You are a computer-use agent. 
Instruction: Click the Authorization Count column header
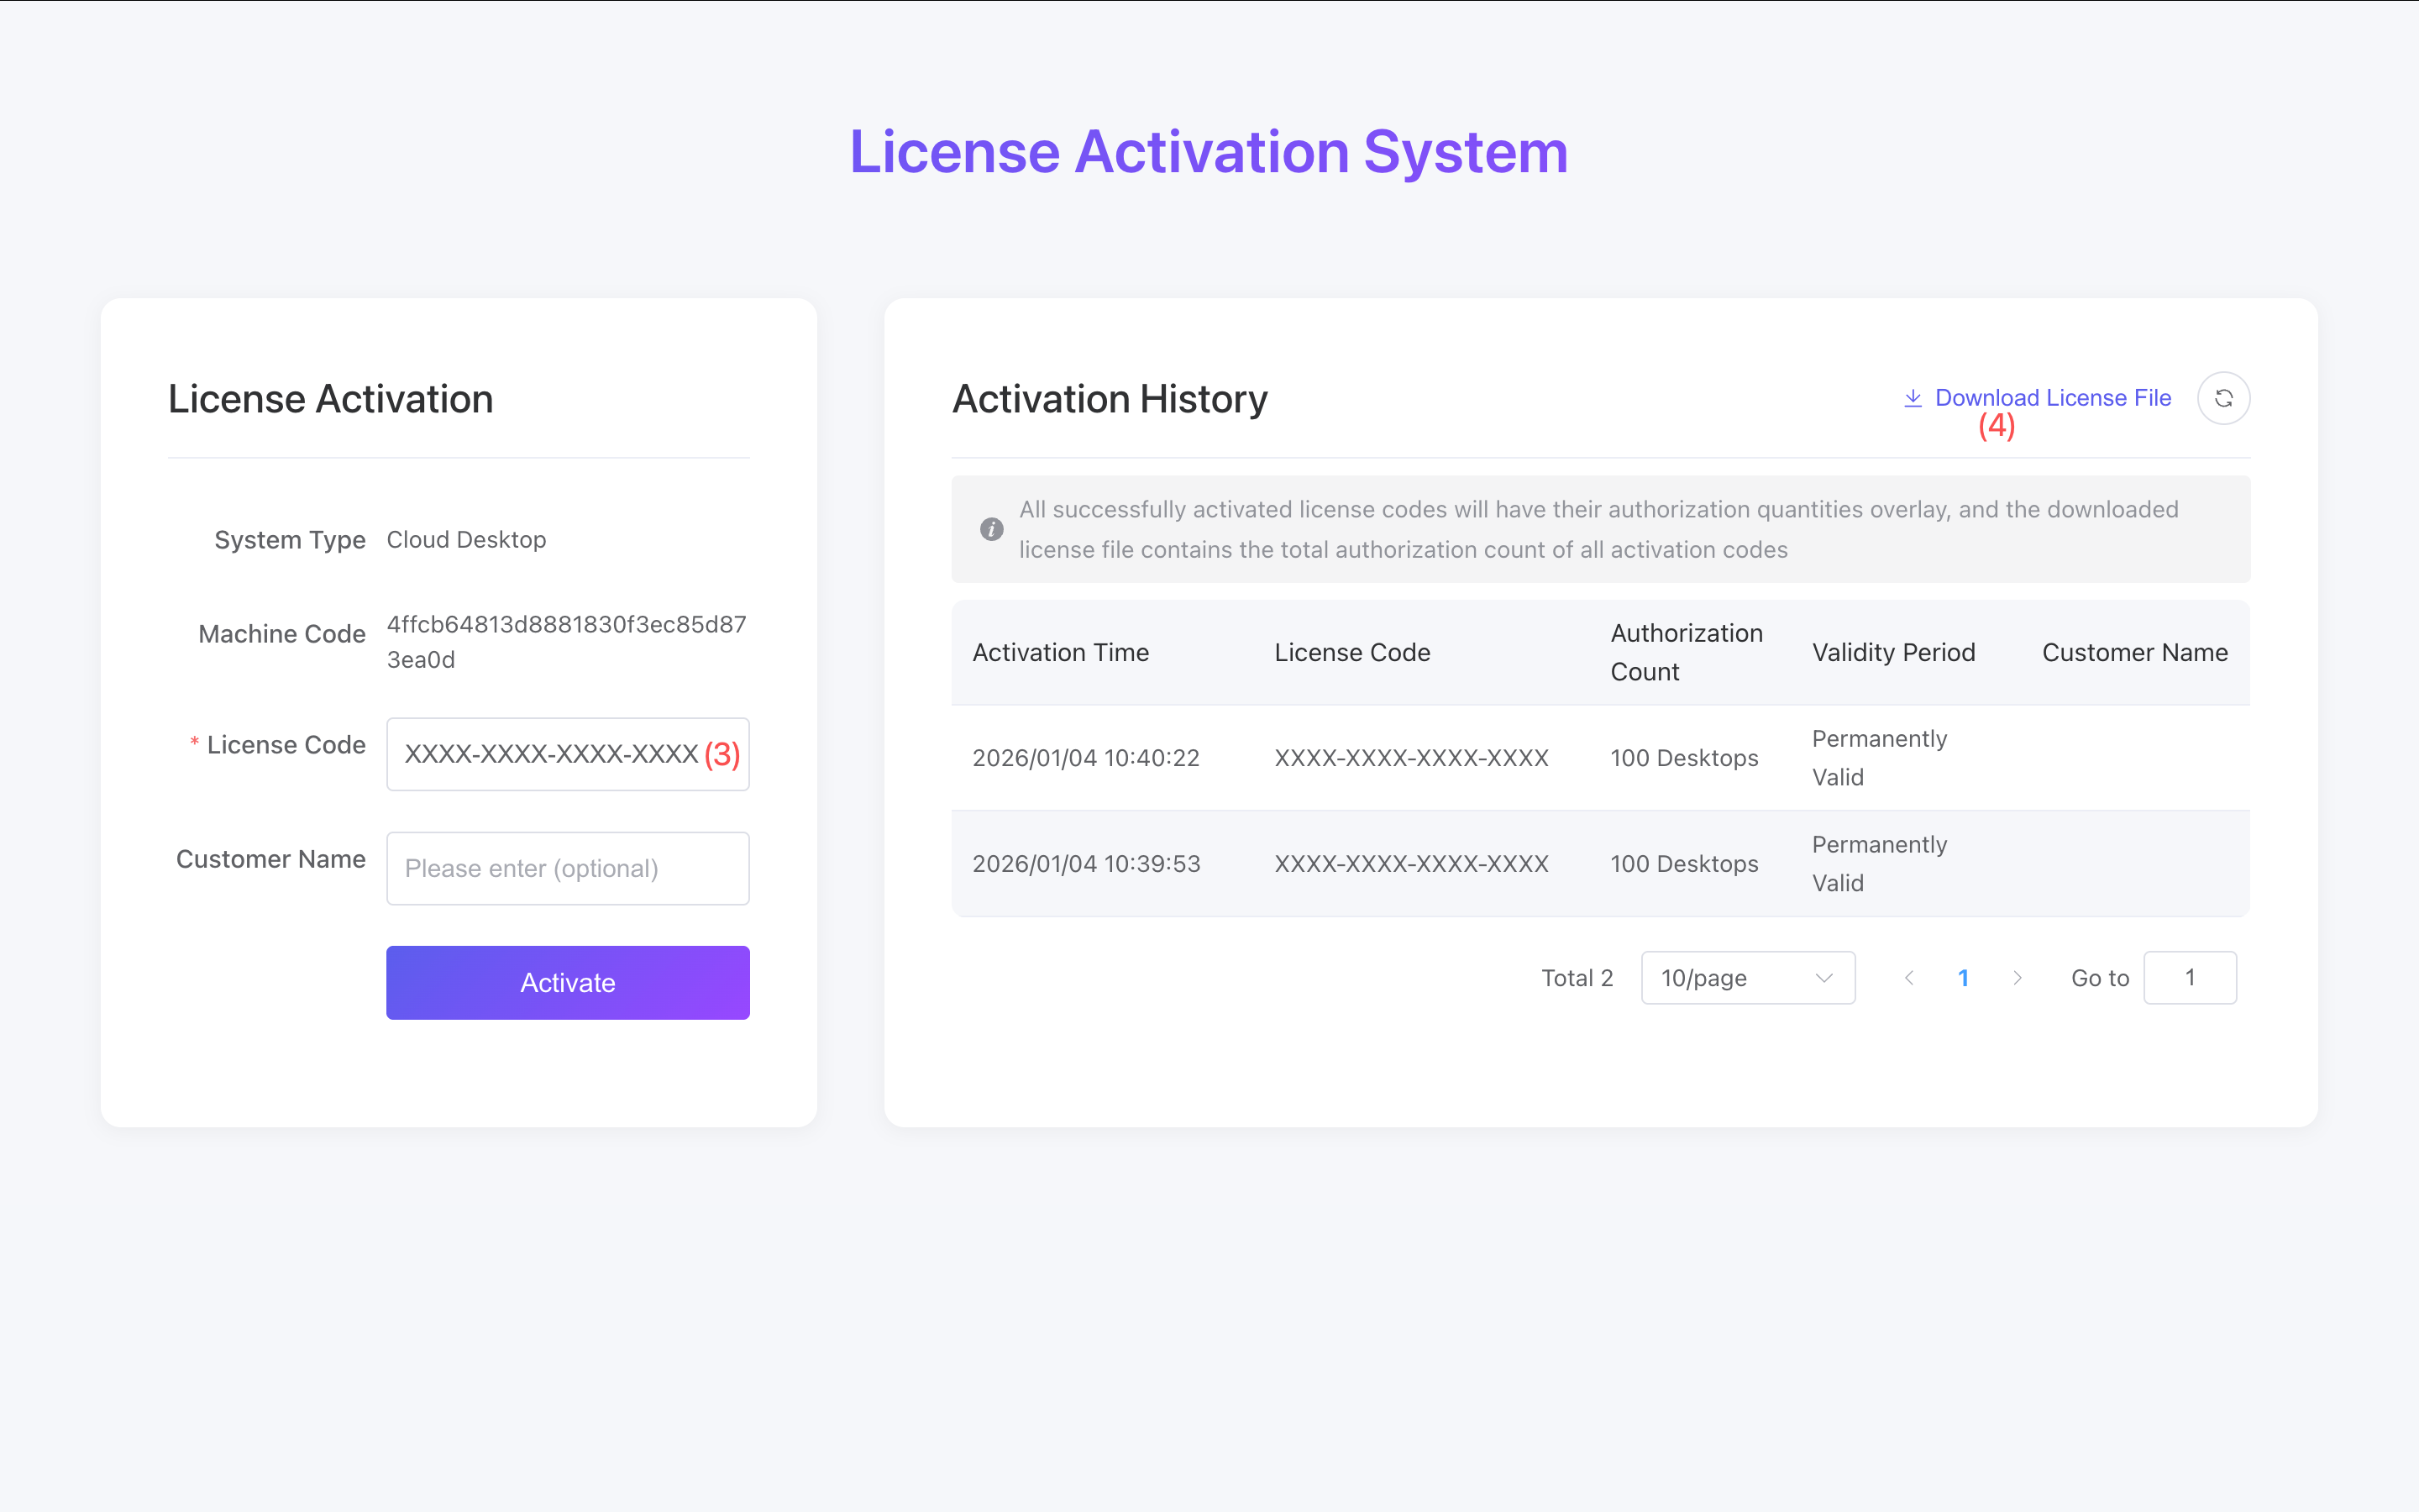pos(1685,652)
